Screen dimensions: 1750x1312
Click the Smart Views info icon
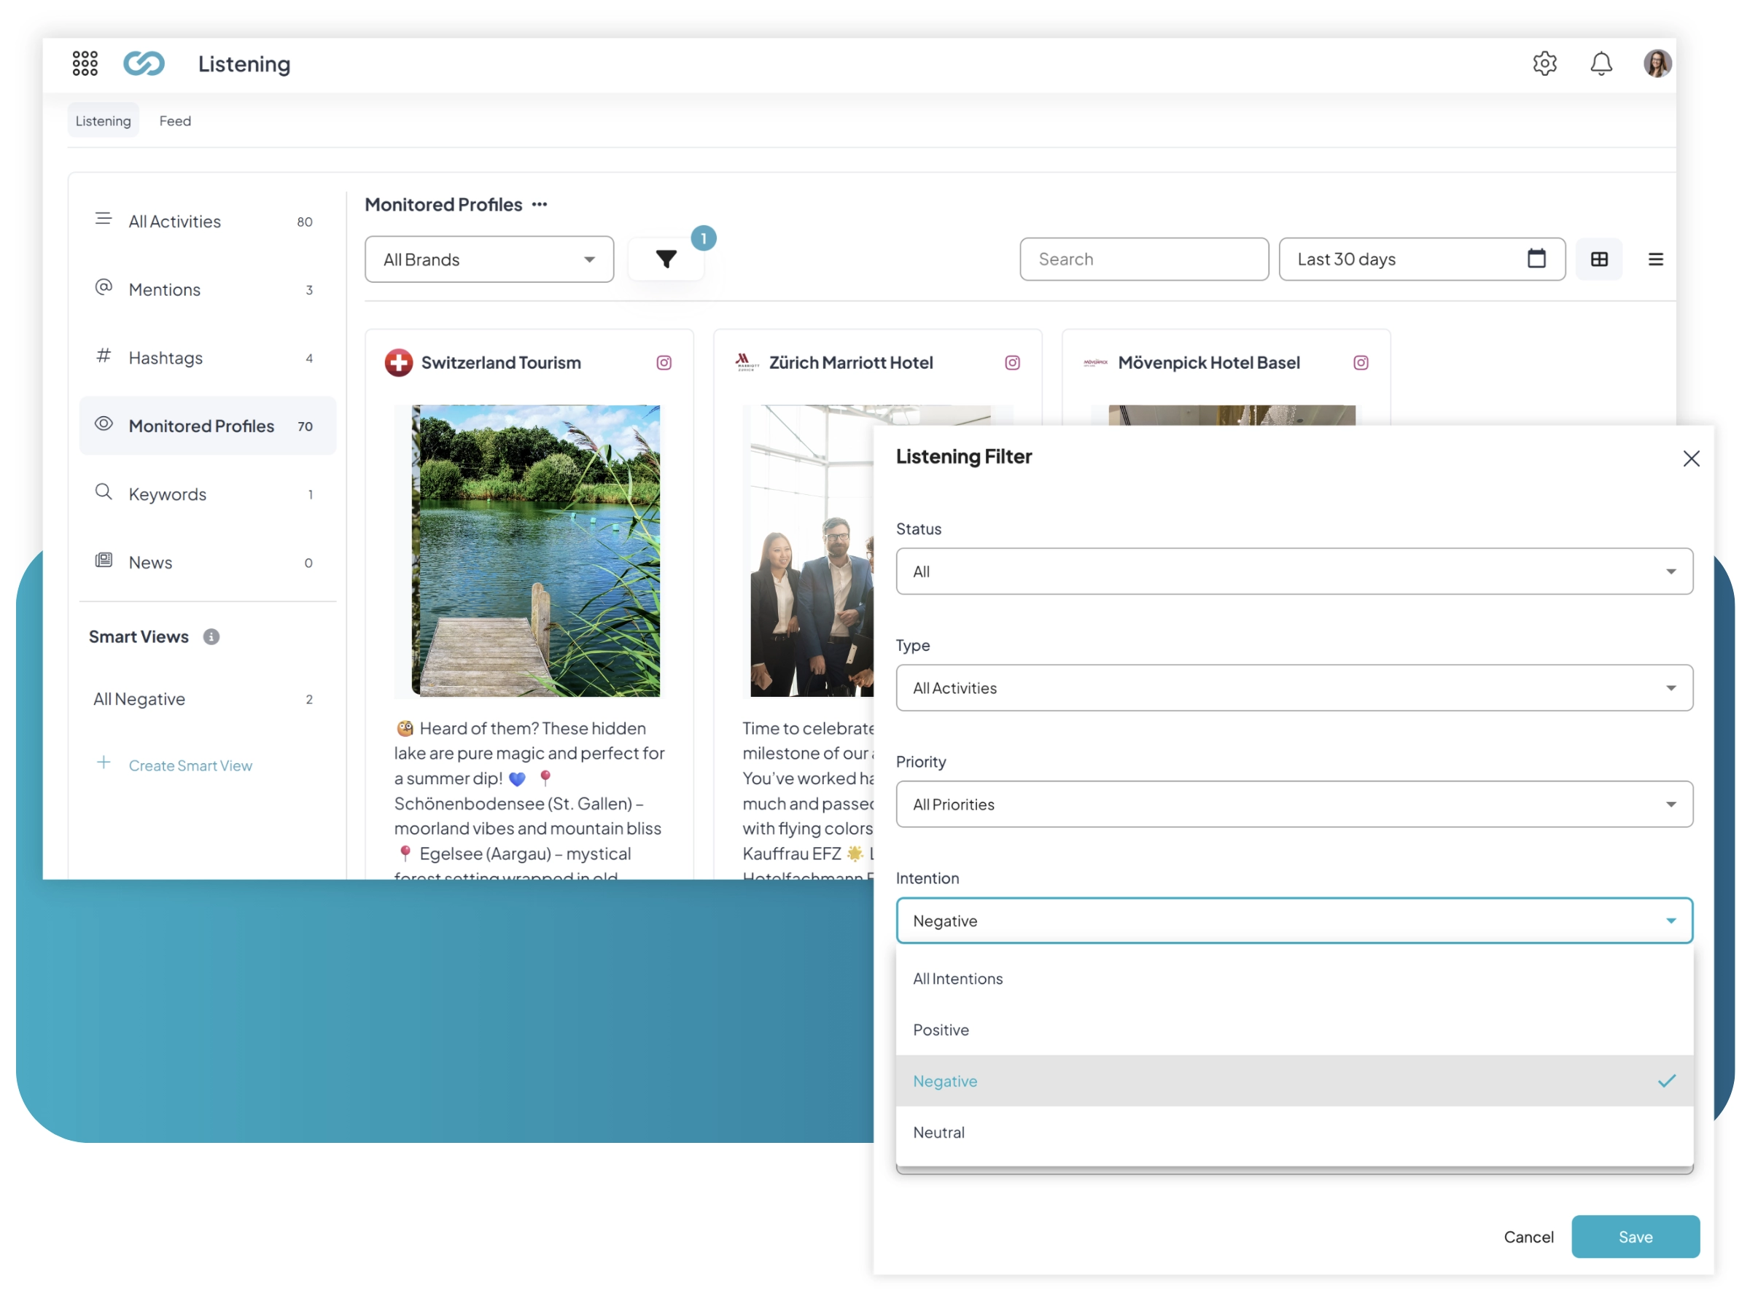click(211, 636)
